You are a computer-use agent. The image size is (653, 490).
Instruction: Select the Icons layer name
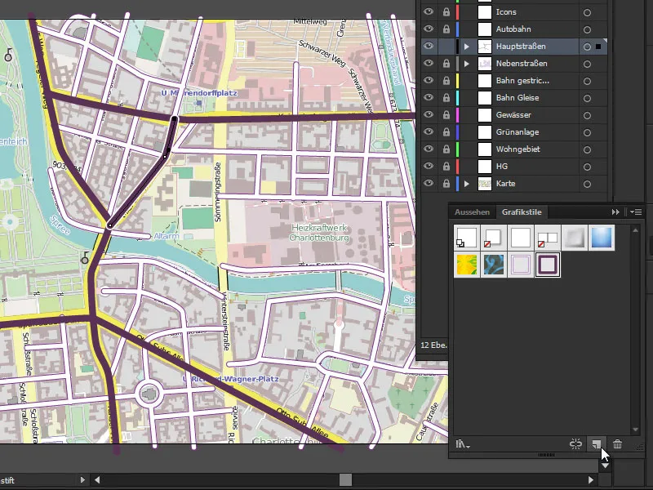pos(506,12)
